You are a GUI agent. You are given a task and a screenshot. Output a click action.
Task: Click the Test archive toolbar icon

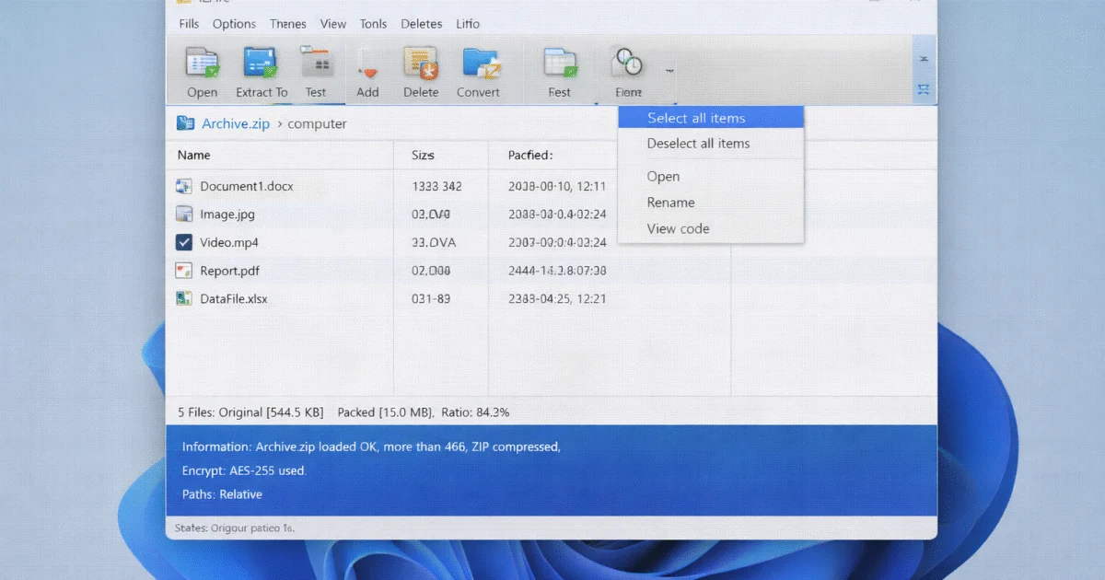[x=316, y=63]
